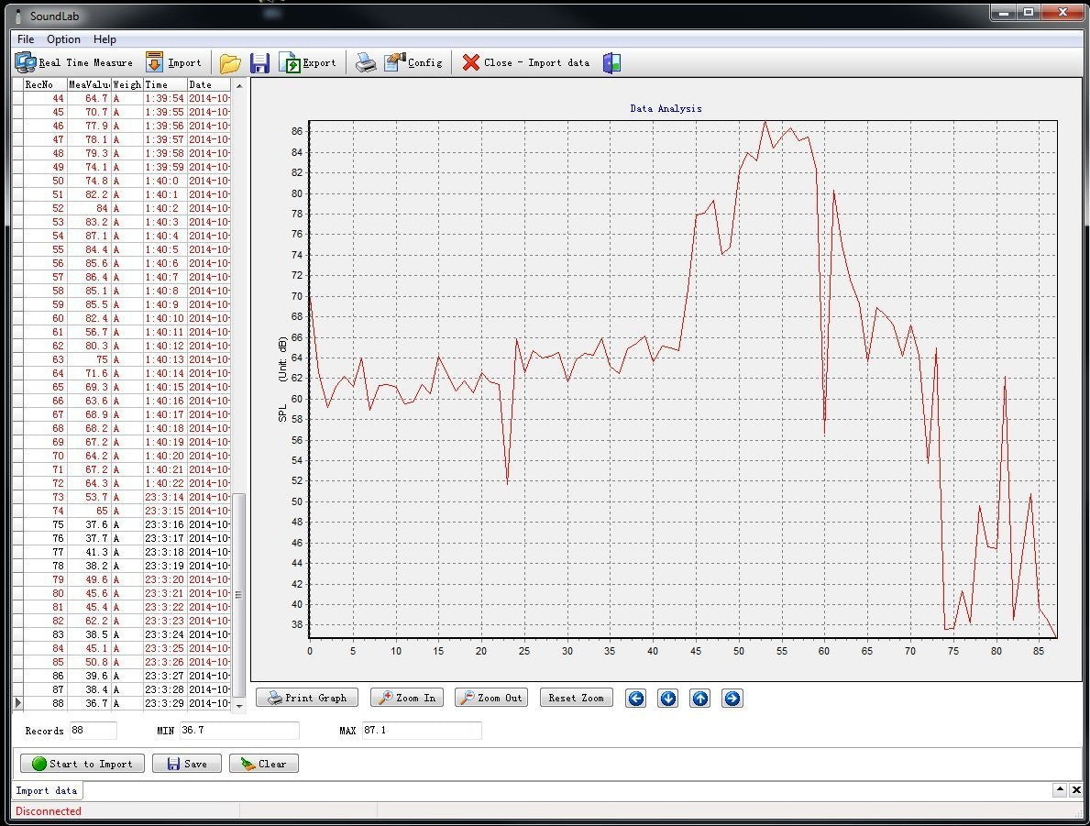Click the printer icon in the toolbar
The image size is (1090, 826).
(366, 62)
